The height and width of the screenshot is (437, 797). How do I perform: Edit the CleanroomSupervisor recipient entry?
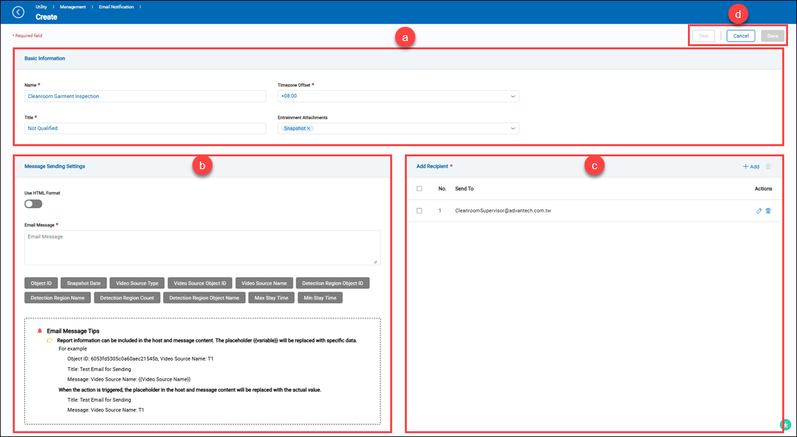[758, 210]
